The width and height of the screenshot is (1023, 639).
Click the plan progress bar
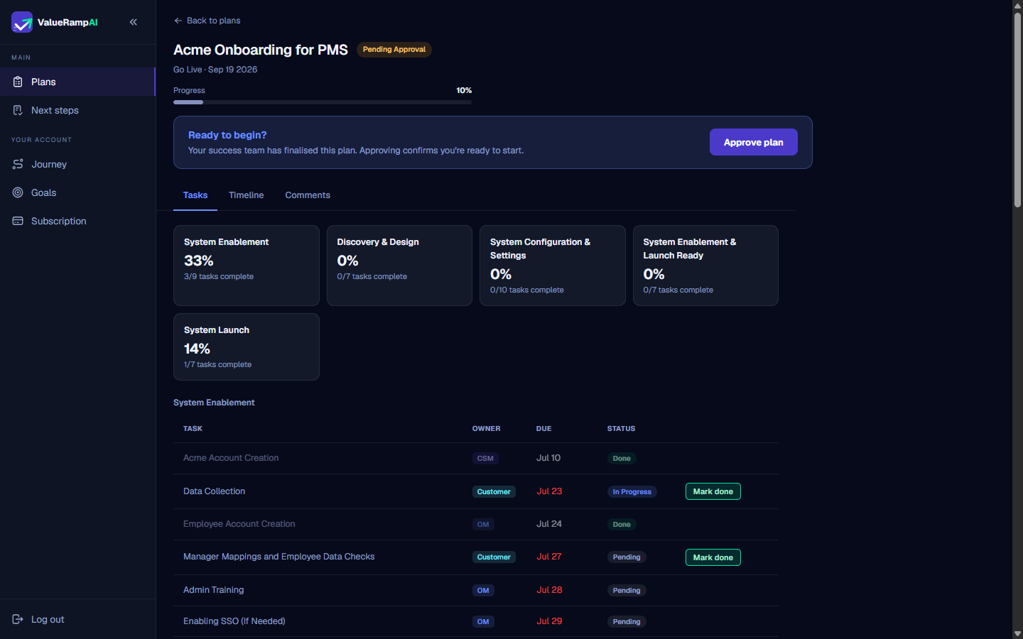tap(323, 102)
